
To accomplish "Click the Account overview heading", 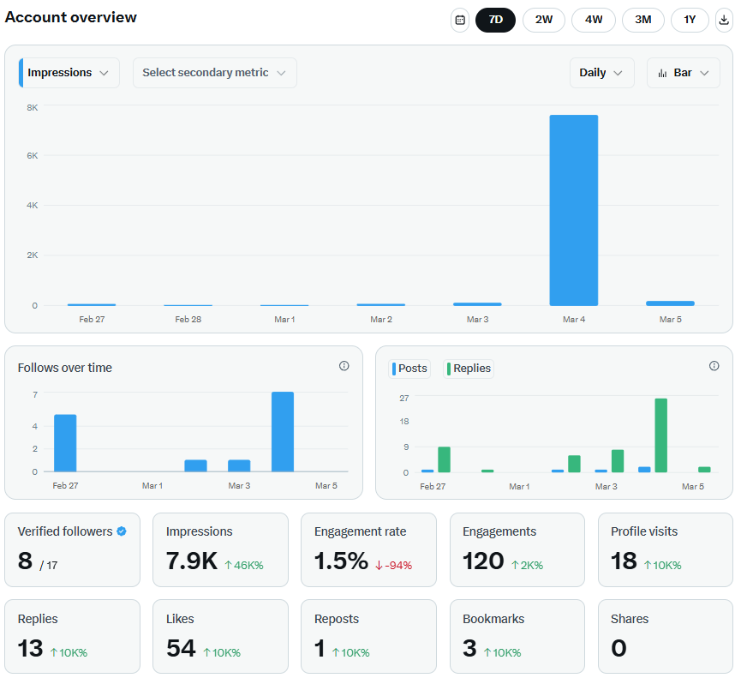I will tap(71, 17).
